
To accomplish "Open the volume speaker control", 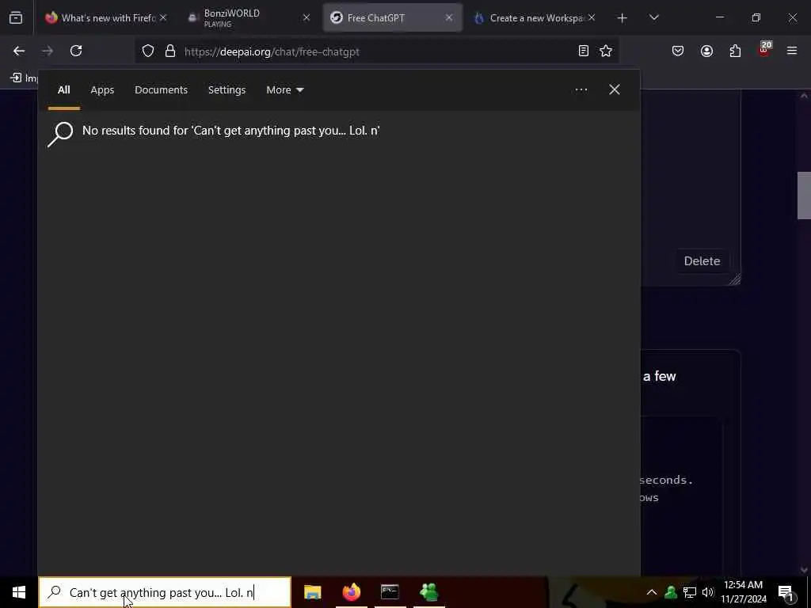I will pyautogui.click(x=708, y=592).
